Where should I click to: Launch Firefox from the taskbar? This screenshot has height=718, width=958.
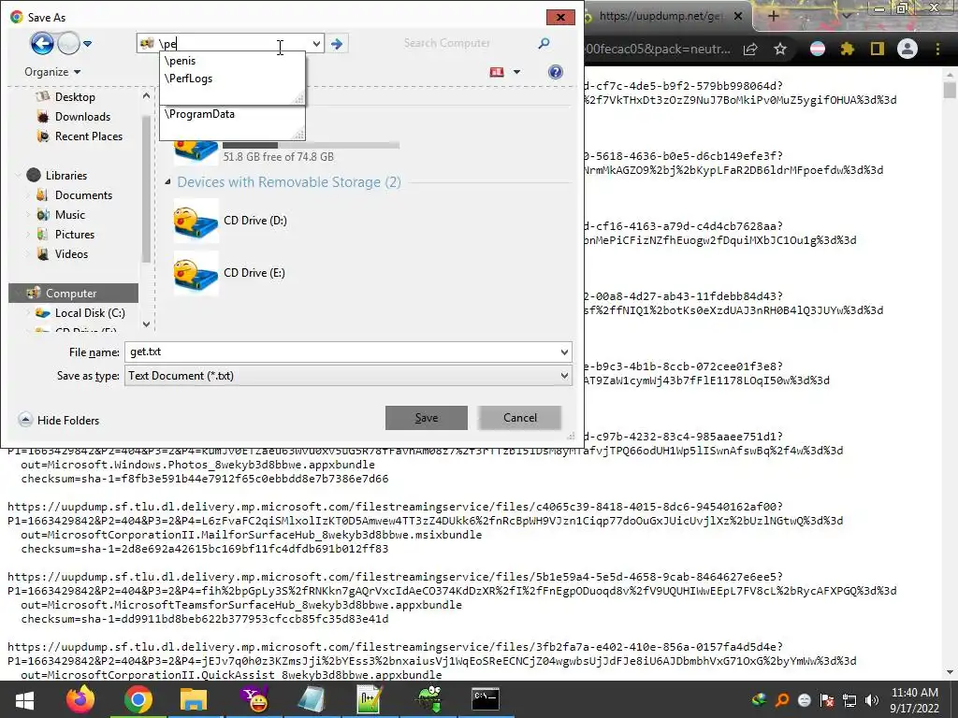click(x=80, y=699)
